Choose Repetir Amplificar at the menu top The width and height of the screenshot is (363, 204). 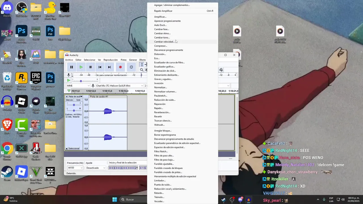click(183, 11)
